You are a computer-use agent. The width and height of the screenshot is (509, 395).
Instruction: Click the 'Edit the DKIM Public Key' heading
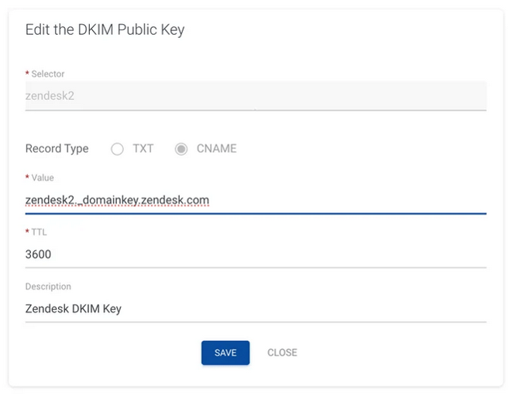coord(105,30)
